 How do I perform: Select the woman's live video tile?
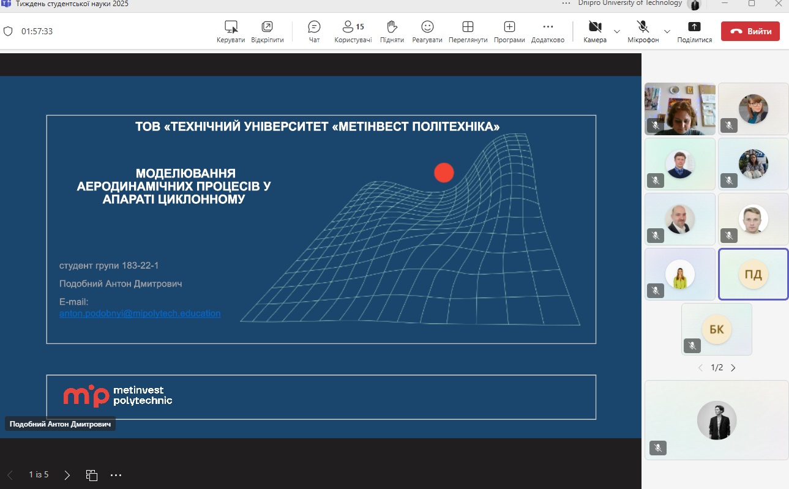(680, 109)
